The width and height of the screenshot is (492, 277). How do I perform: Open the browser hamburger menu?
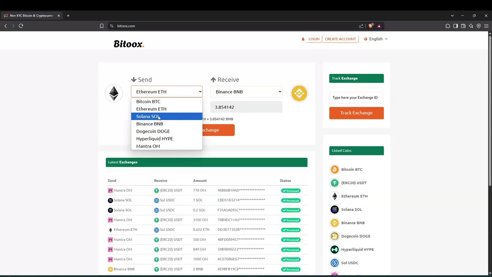486,26
